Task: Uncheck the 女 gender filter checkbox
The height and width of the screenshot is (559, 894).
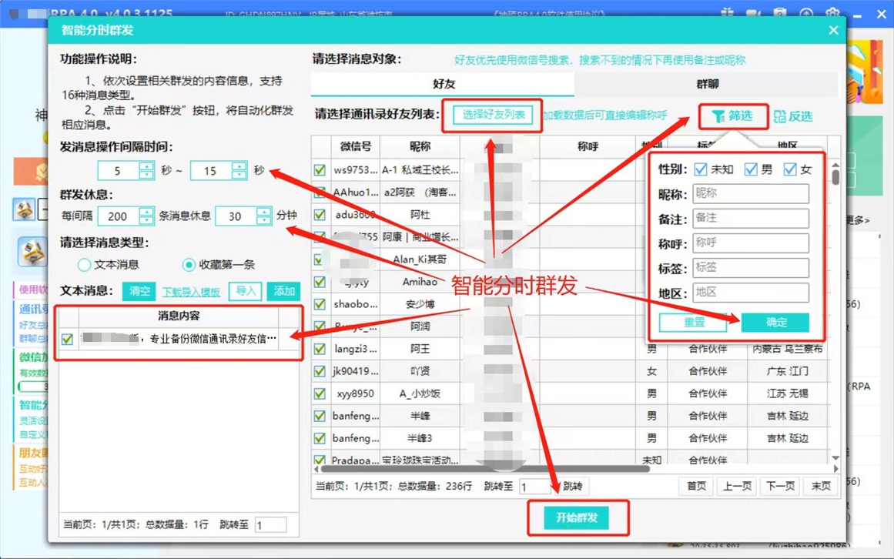Action: point(789,169)
